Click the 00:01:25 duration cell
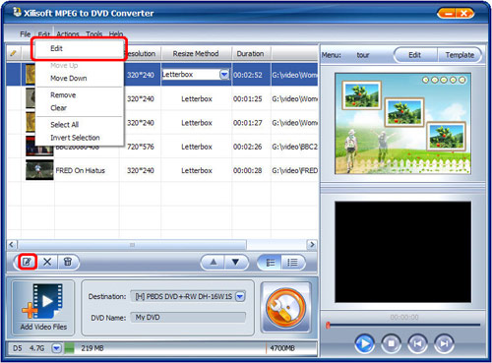492x363 pixels. coord(248,98)
